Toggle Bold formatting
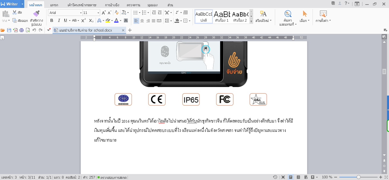Screen dimensions: 389x180 [52, 20]
